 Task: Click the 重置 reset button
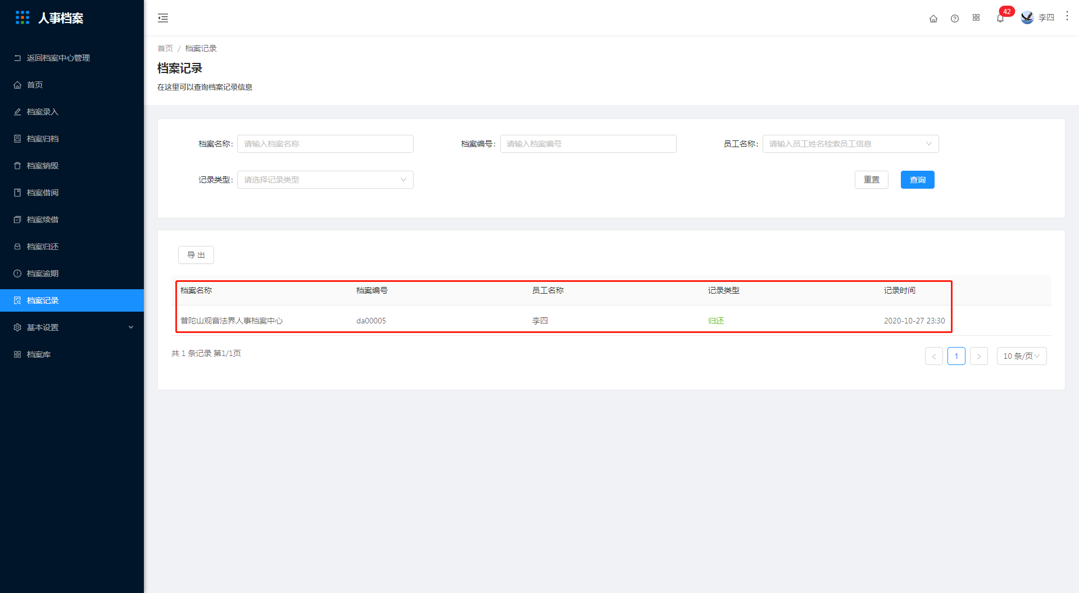click(x=872, y=180)
